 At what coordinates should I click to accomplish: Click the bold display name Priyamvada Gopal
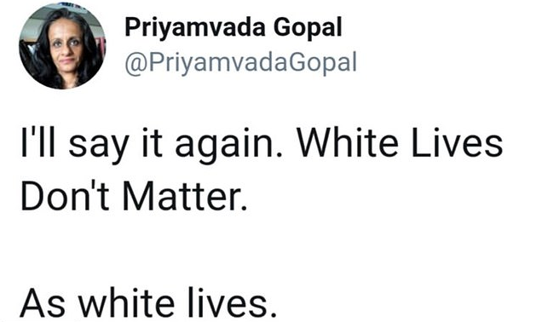(x=233, y=28)
